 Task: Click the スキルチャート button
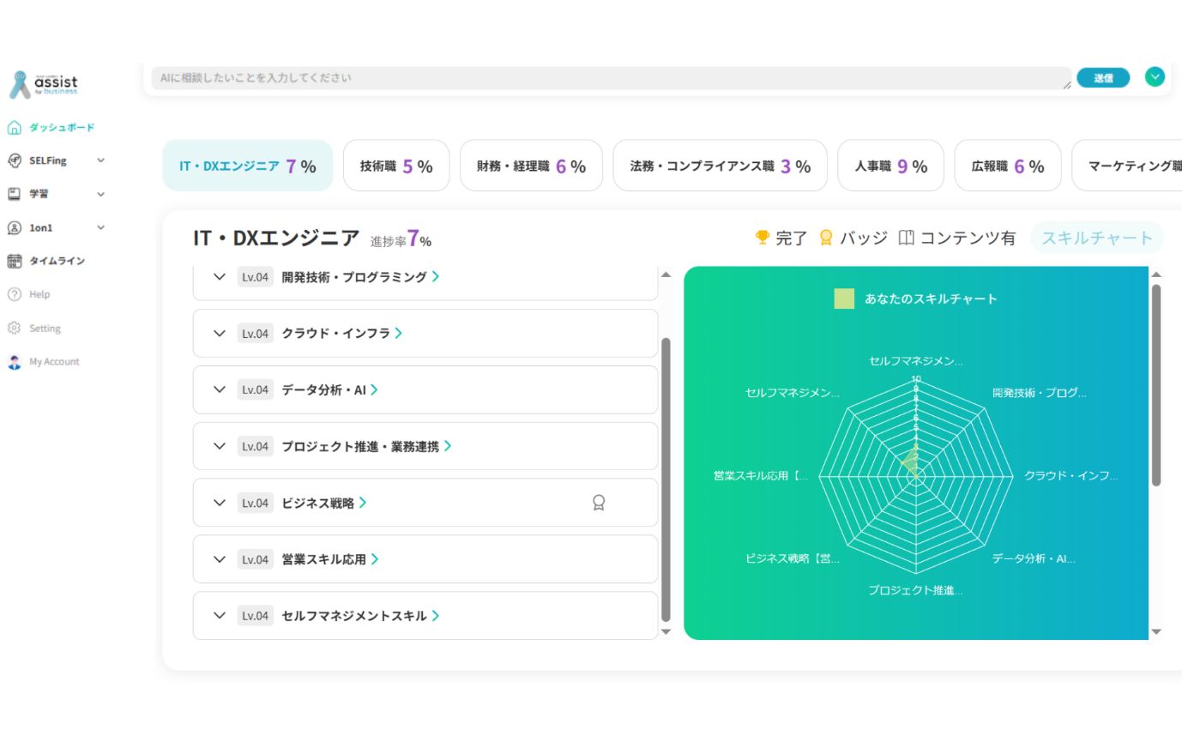(x=1096, y=238)
